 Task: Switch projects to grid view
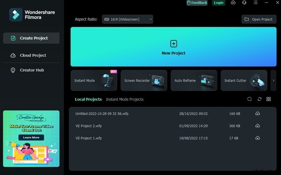269,99
